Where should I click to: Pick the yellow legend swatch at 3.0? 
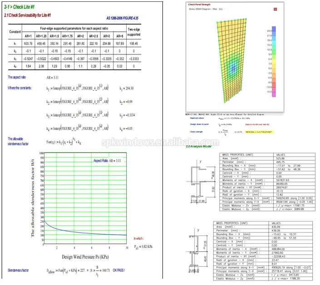tap(274, 61)
